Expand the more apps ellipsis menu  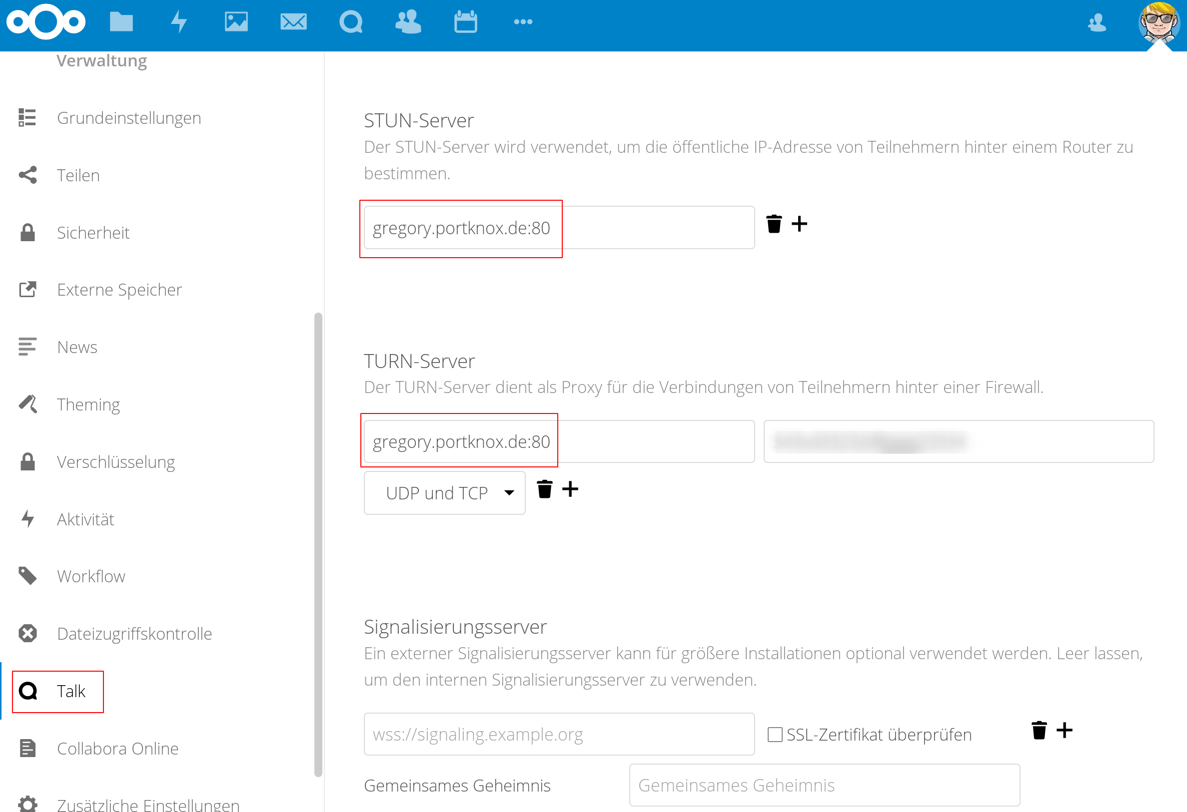[x=523, y=22]
